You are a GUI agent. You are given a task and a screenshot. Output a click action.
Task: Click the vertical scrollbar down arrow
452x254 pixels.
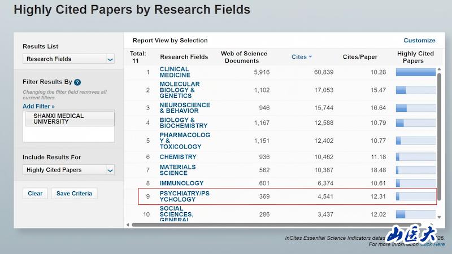[x=440, y=217]
